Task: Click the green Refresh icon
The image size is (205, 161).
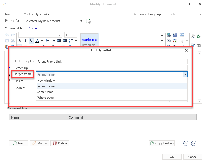Action: point(199,36)
